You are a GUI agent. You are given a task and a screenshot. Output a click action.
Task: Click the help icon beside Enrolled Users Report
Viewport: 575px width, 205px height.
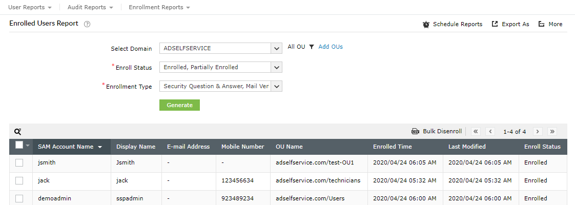tap(87, 24)
